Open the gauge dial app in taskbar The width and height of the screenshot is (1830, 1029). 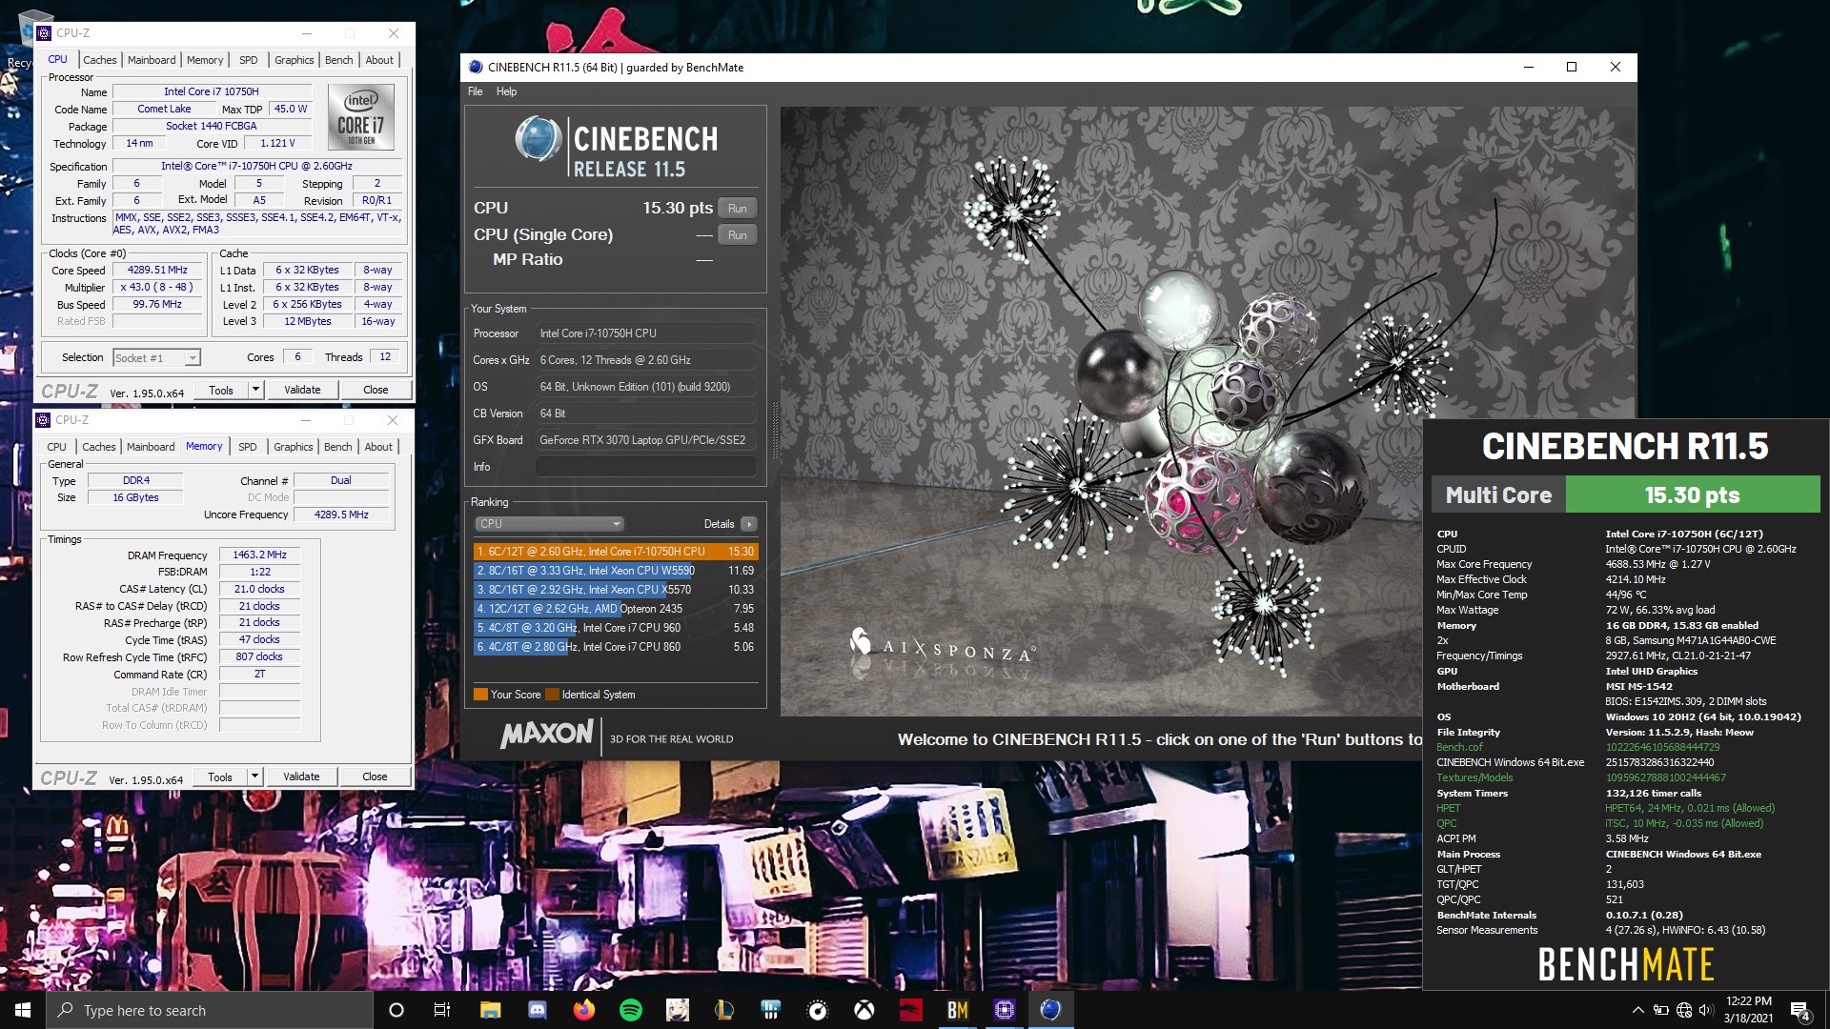point(817,1010)
